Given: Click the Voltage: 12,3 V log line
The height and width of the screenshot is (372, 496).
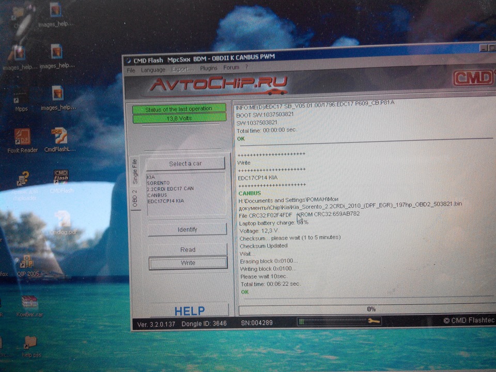Looking at the screenshot, I should (259, 230).
